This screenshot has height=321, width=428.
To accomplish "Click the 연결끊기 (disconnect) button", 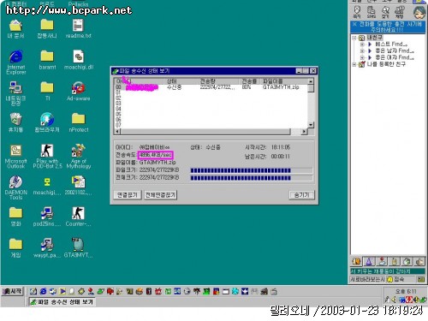I will [x=128, y=195].
